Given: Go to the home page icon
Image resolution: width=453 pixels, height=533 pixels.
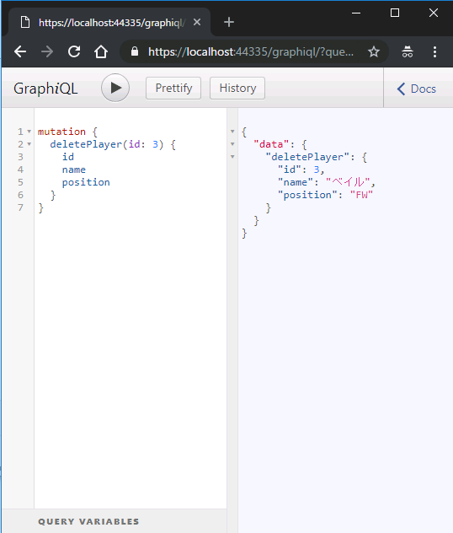Looking at the screenshot, I should (101, 51).
